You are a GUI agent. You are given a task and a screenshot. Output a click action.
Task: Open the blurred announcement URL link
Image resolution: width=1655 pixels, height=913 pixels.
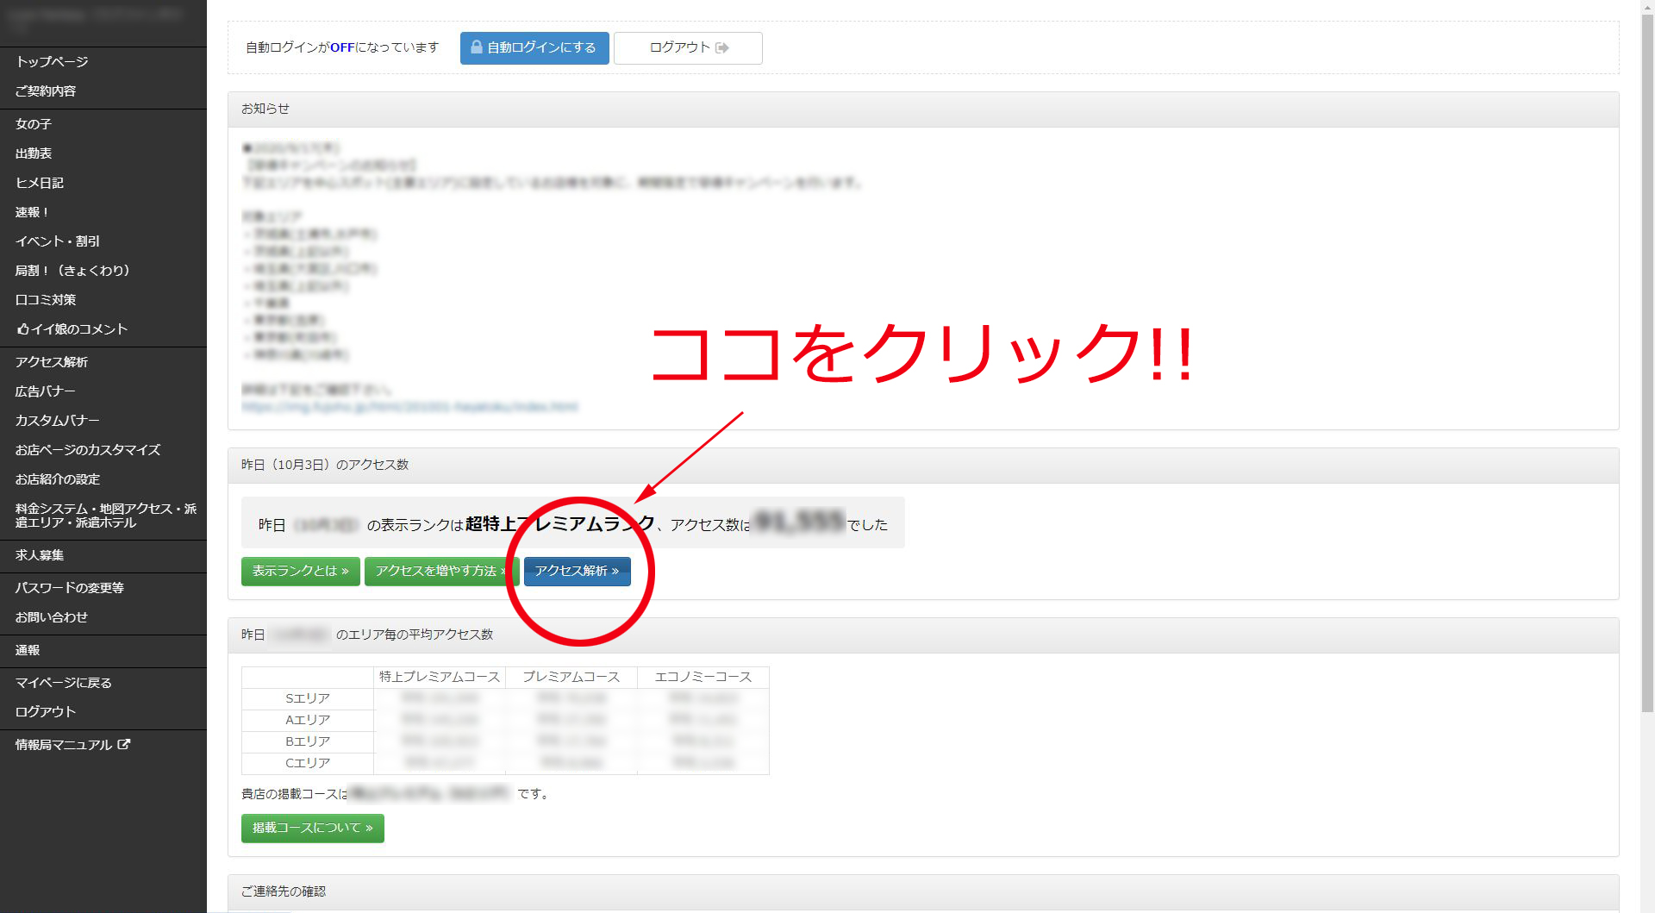click(x=409, y=407)
